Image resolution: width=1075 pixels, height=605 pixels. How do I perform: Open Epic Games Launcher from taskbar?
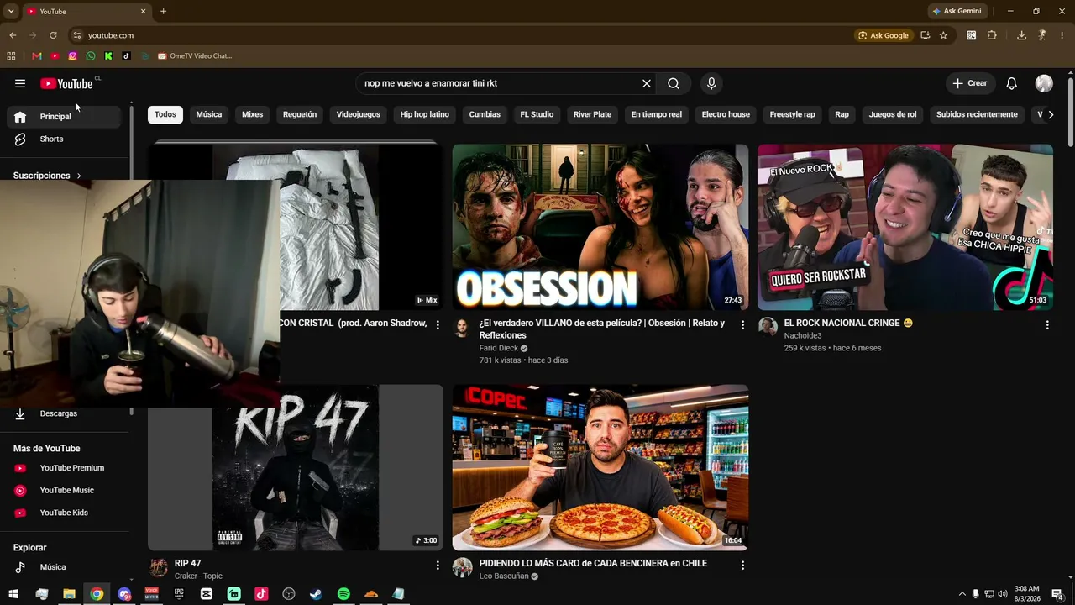179,594
